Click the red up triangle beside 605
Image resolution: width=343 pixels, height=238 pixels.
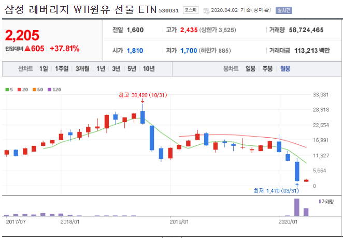pos(27,49)
